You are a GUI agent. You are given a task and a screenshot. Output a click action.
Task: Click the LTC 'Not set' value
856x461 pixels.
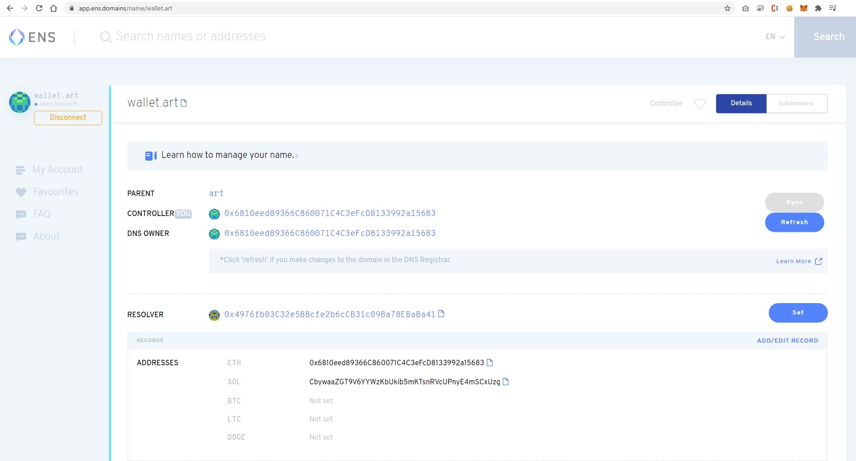[x=321, y=419]
